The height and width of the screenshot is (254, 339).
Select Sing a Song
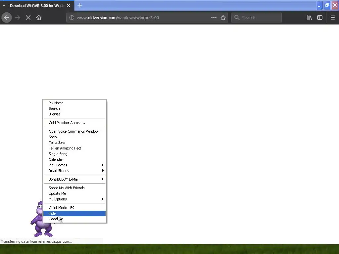pos(74,154)
